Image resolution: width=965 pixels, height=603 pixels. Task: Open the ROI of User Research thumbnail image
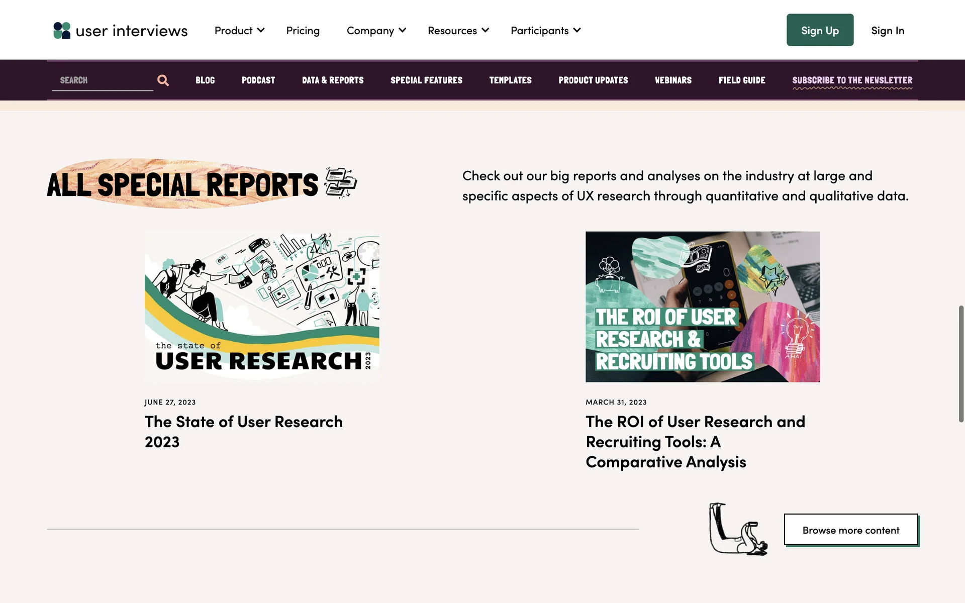[x=703, y=307]
